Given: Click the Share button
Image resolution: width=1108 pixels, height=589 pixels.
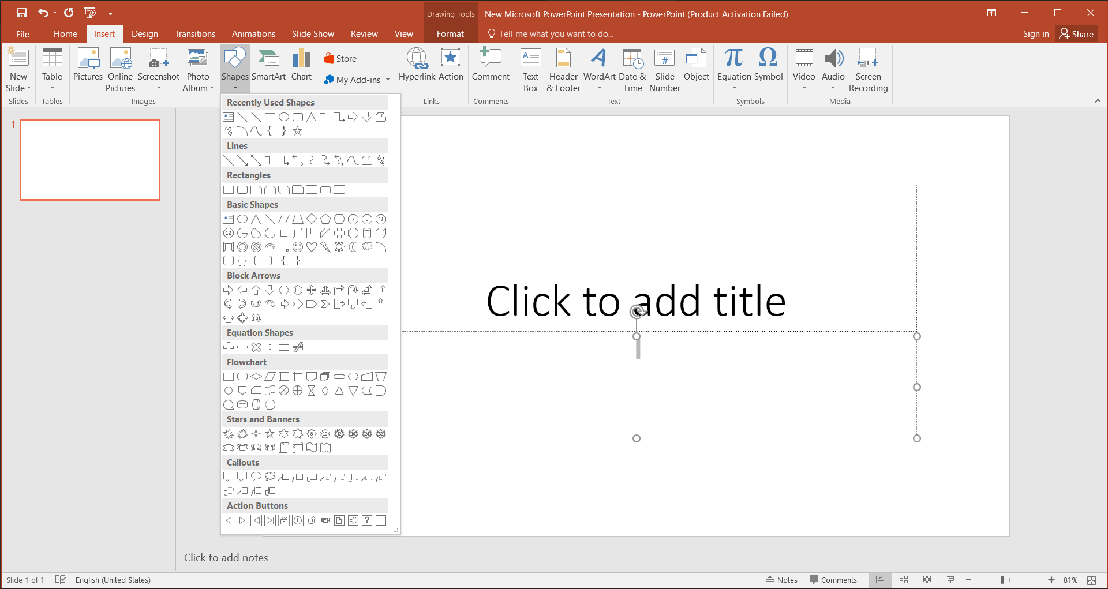Looking at the screenshot, I should coord(1077,34).
